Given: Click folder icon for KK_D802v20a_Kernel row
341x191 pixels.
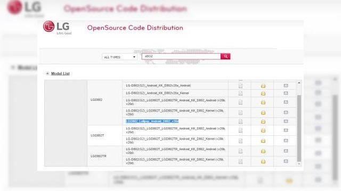Looking at the screenshot, I should [263, 93].
